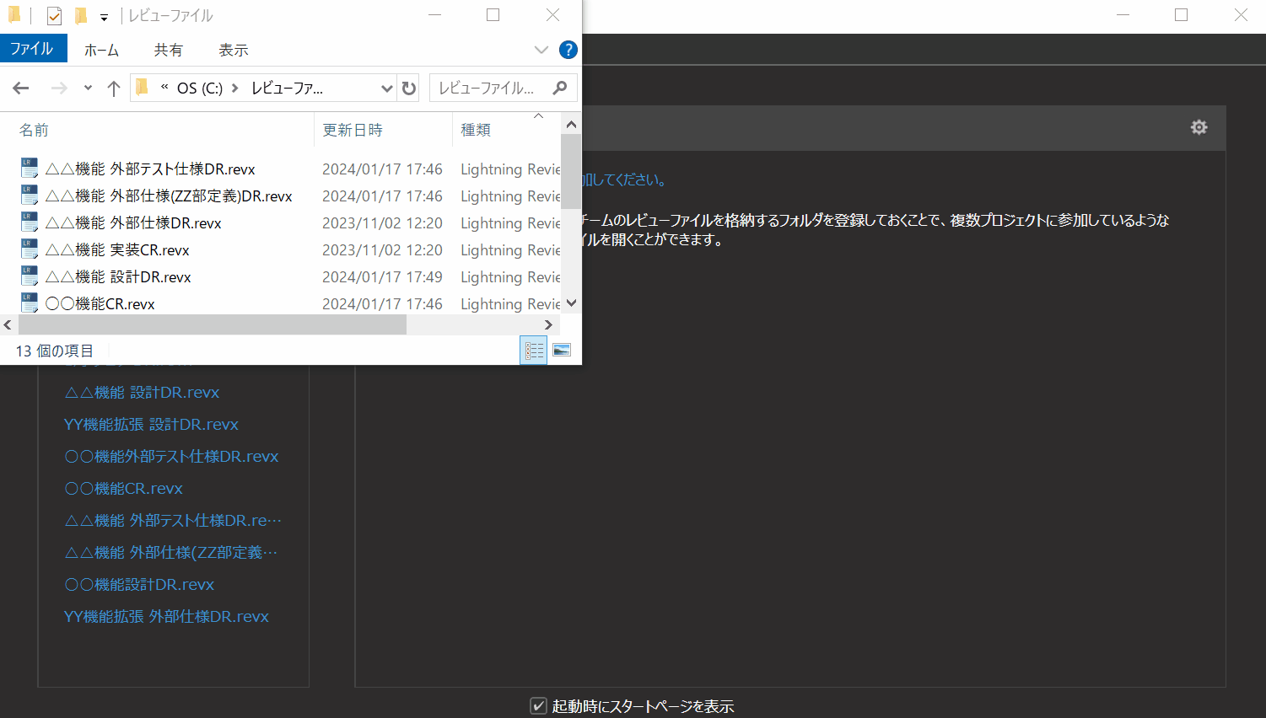Select △△機能 外部仕様DR.revx file in Explorer
The width and height of the screenshot is (1266, 718).
(133, 223)
